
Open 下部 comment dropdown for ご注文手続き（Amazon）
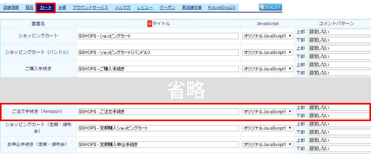[339, 116]
